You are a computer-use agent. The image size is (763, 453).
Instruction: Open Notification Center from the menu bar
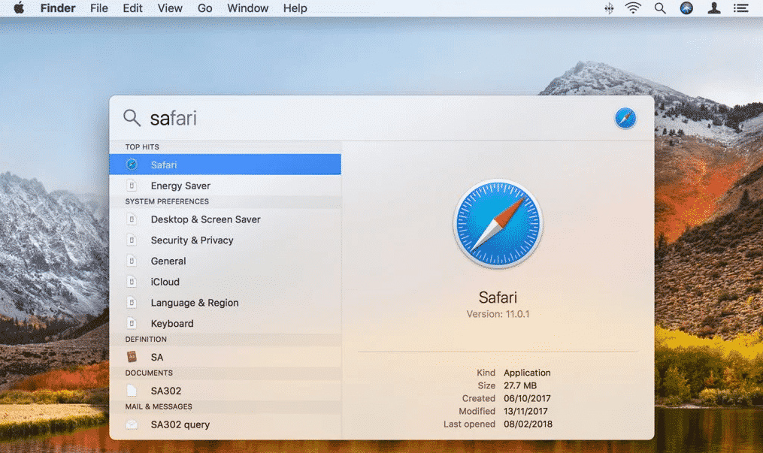pyautogui.click(x=741, y=8)
